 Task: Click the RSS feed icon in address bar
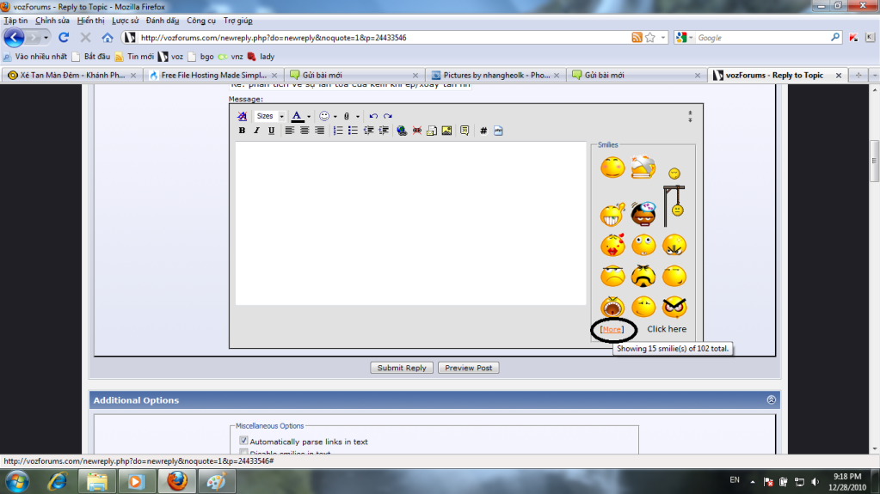pyautogui.click(x=637, y=38)
